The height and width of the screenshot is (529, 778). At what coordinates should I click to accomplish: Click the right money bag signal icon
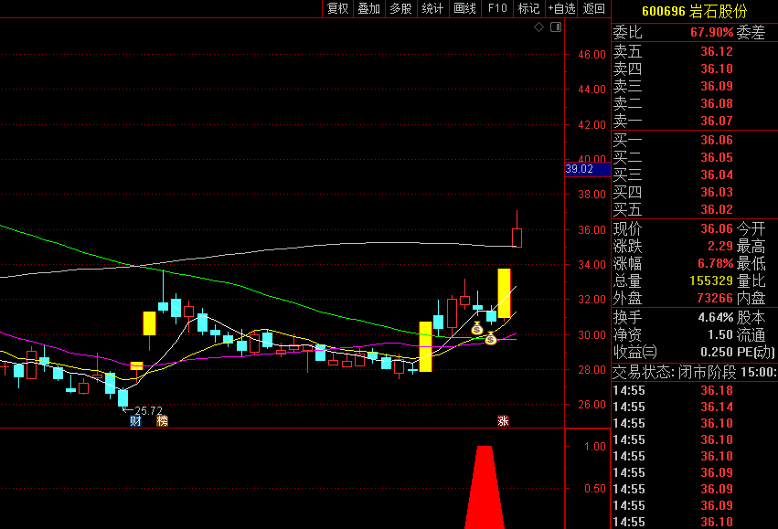[491, 339]
